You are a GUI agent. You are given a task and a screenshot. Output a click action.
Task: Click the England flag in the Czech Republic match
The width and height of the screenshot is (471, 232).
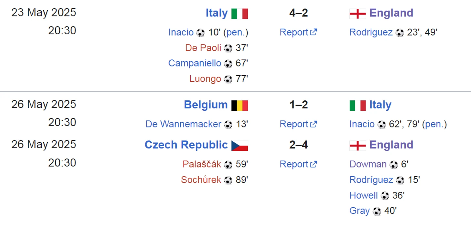357,146
